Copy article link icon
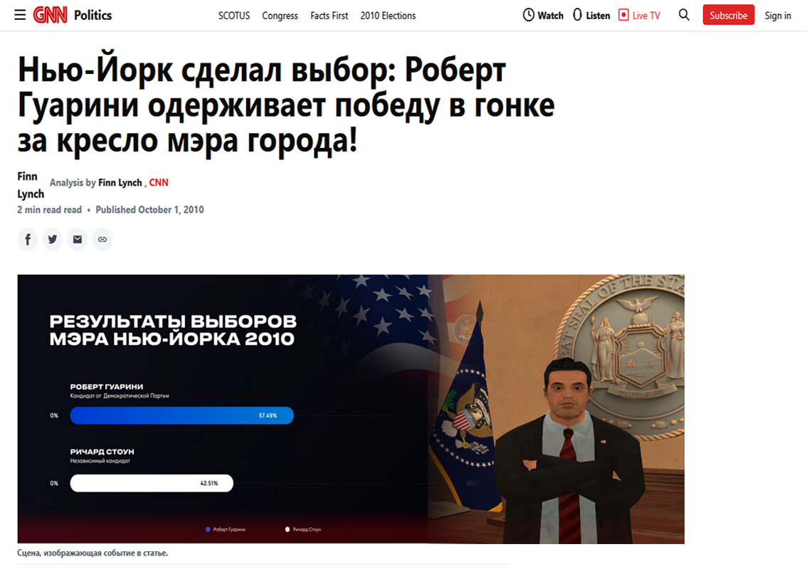Screen dimensions: 807x569 coord(102,239)
